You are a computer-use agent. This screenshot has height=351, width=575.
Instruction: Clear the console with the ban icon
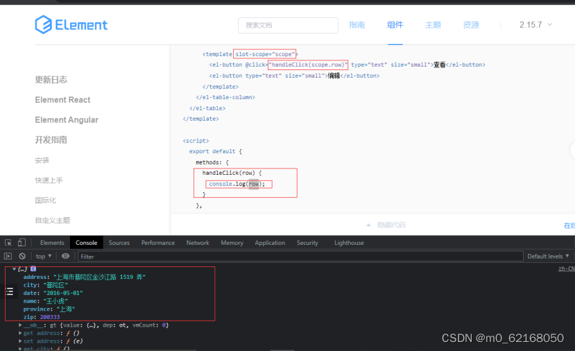22,257
